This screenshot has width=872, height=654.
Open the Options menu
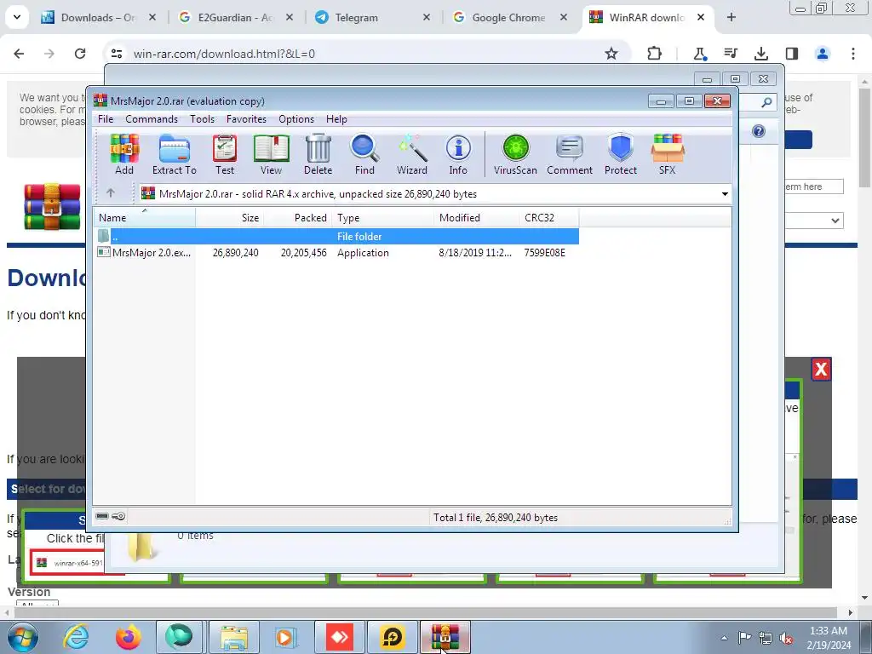tap(296, 119)
